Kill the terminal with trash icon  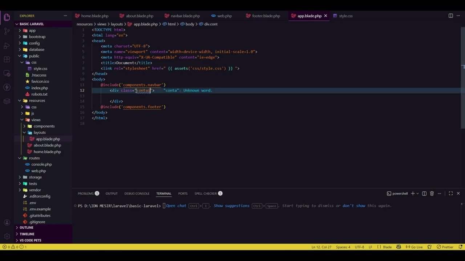coord(432,194)
